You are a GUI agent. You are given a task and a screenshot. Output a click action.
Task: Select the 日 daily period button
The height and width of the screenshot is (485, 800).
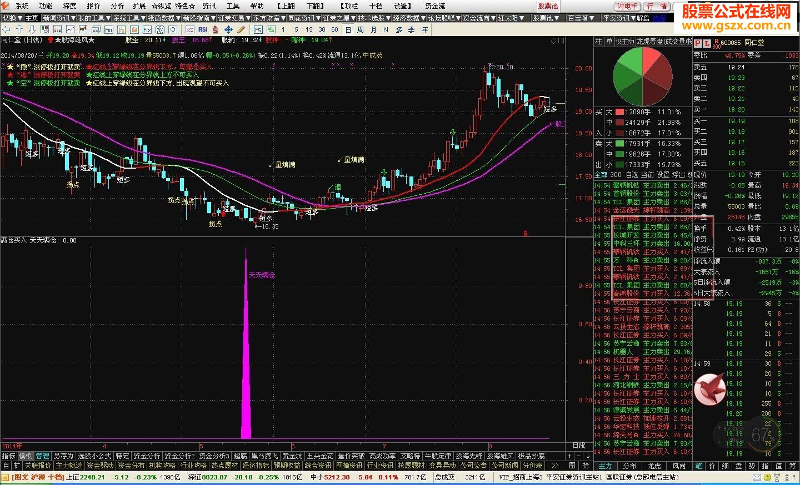coord(348,29)
